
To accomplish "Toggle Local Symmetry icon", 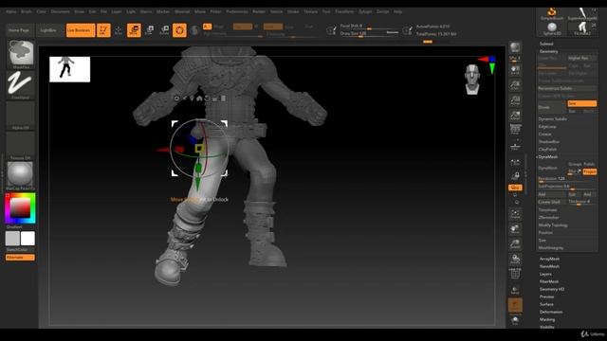I will (x=515, y=162).
